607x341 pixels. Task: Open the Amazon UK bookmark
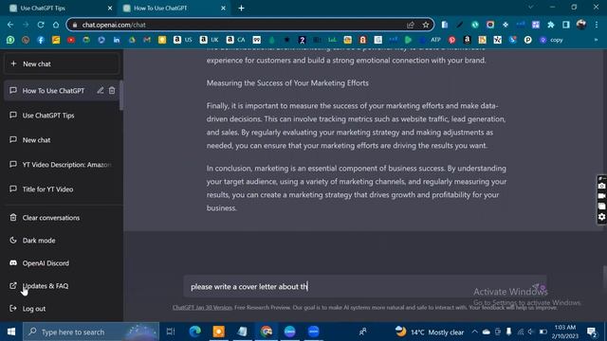210,40
